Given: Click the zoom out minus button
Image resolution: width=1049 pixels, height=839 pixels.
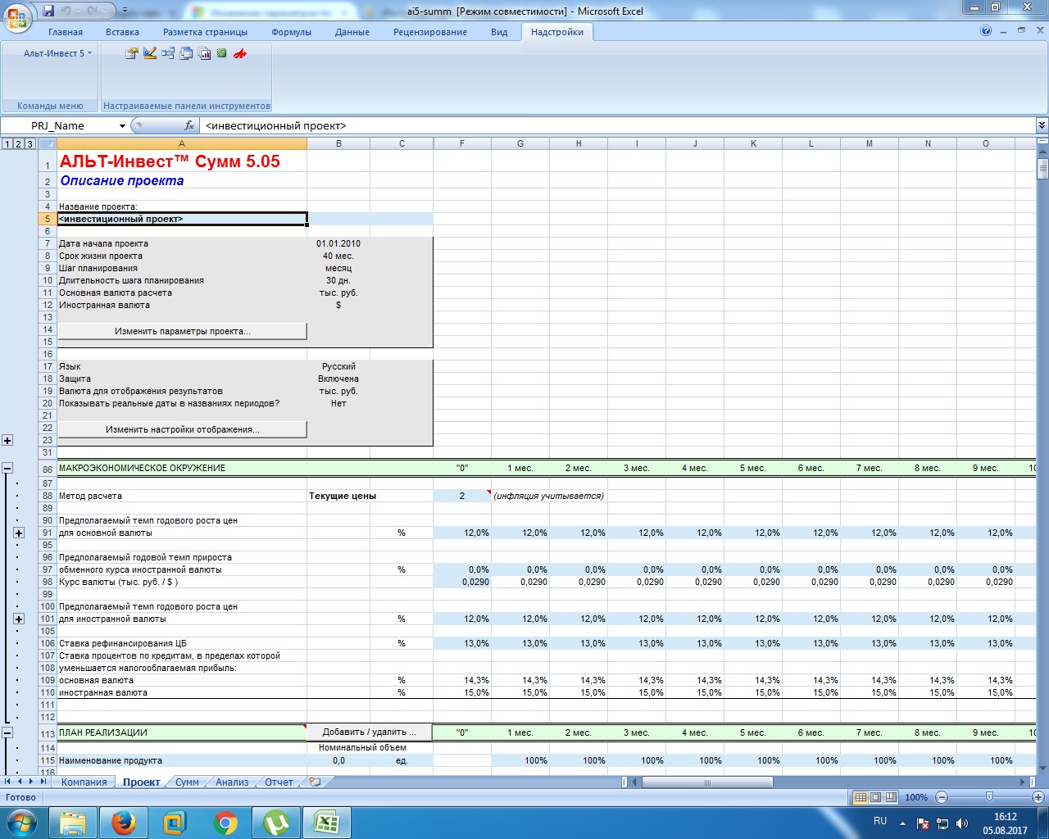Looking at the screenshot, I should click(942, 797).
